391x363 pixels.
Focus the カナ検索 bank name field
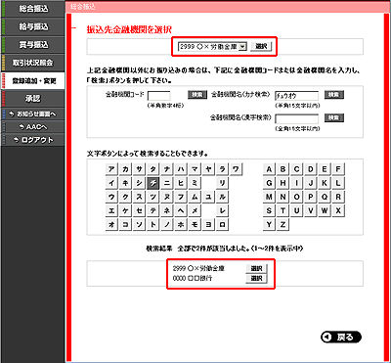tap(296, 96)
